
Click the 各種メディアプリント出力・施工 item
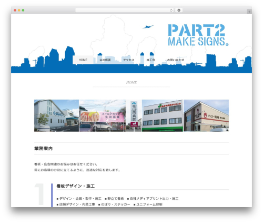[153, 199]
